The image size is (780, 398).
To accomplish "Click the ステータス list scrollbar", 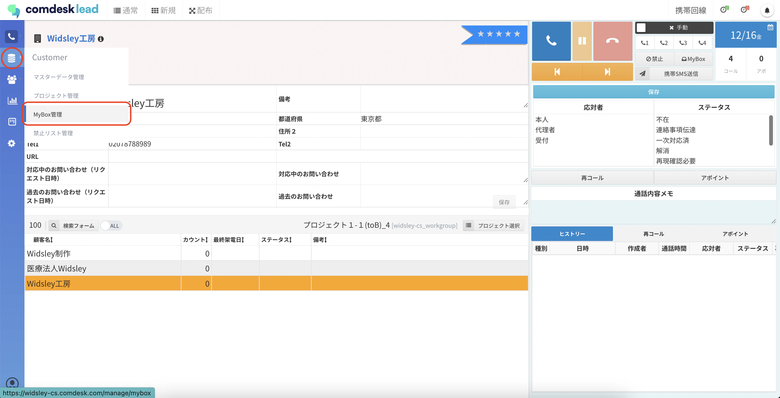I will (771, 130).
